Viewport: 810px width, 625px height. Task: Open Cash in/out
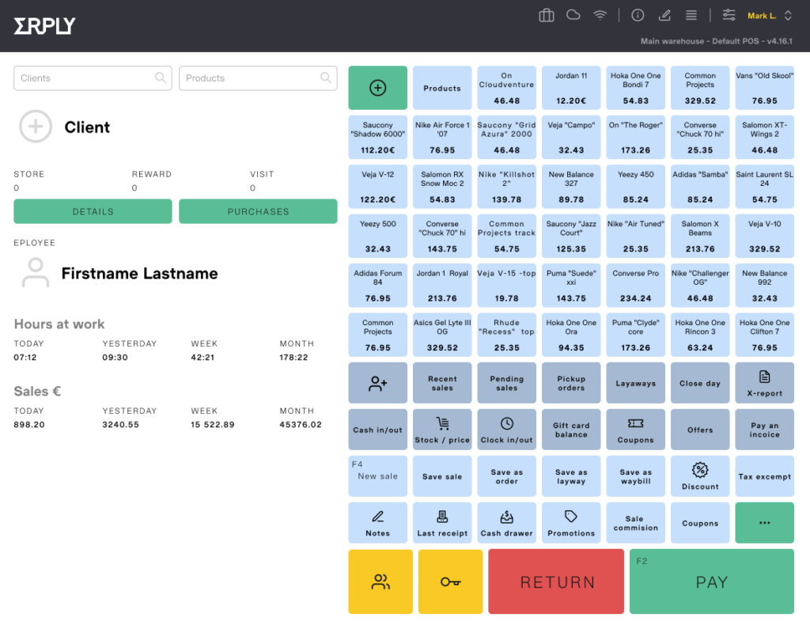click(377, 430)
